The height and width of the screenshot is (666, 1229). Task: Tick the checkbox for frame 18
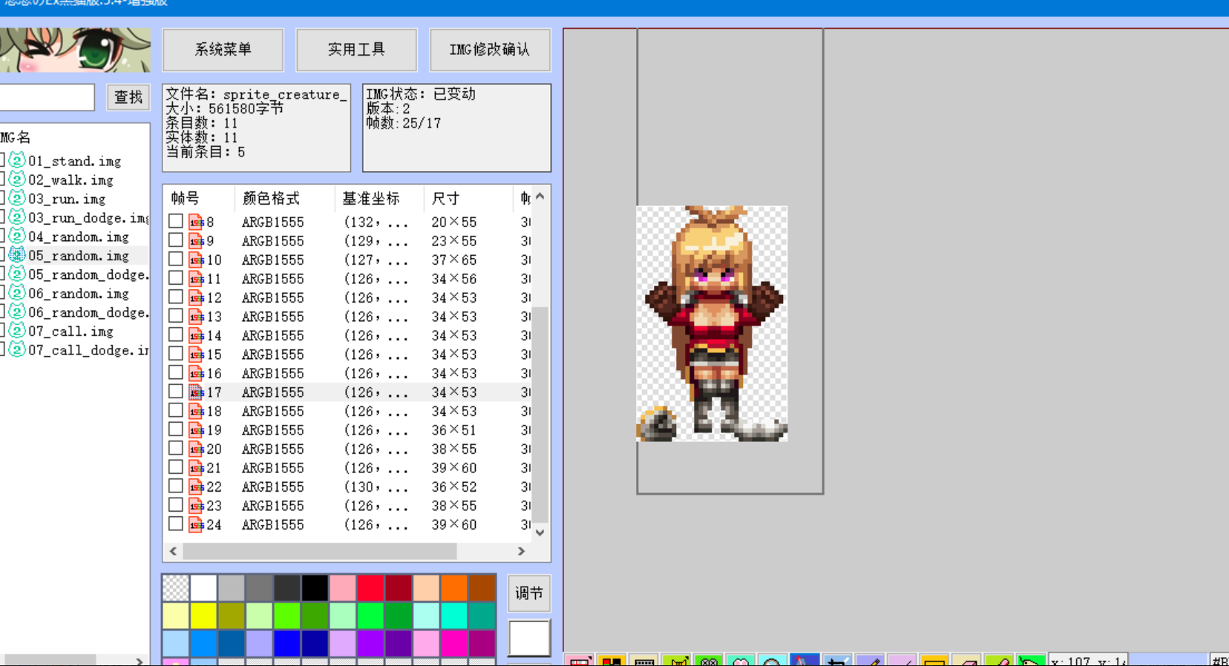pos(176,410)
